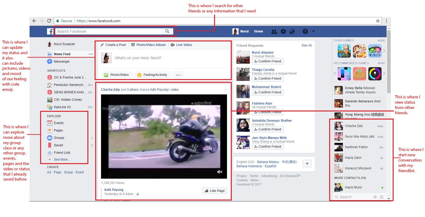425x217 pixels.
Task: Open Events in the Explore section
Action: pos(58,123)
